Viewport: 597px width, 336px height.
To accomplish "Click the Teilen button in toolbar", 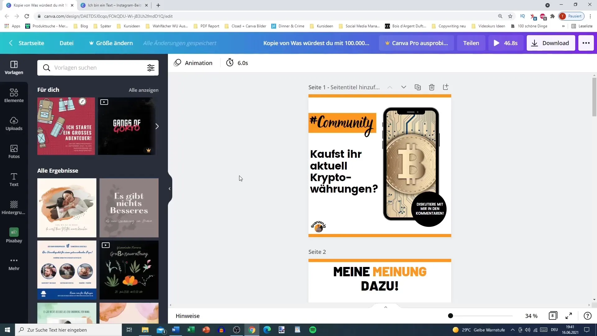I will tap(471, 43).
